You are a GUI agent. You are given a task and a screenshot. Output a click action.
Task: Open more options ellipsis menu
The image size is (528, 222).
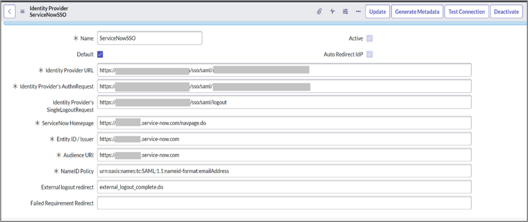tap(358, 11)
